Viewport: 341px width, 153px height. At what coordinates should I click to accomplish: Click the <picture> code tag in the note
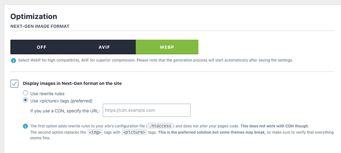[134, 132]
